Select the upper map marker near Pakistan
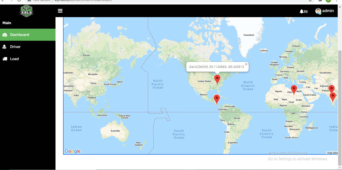 [331, 89]
